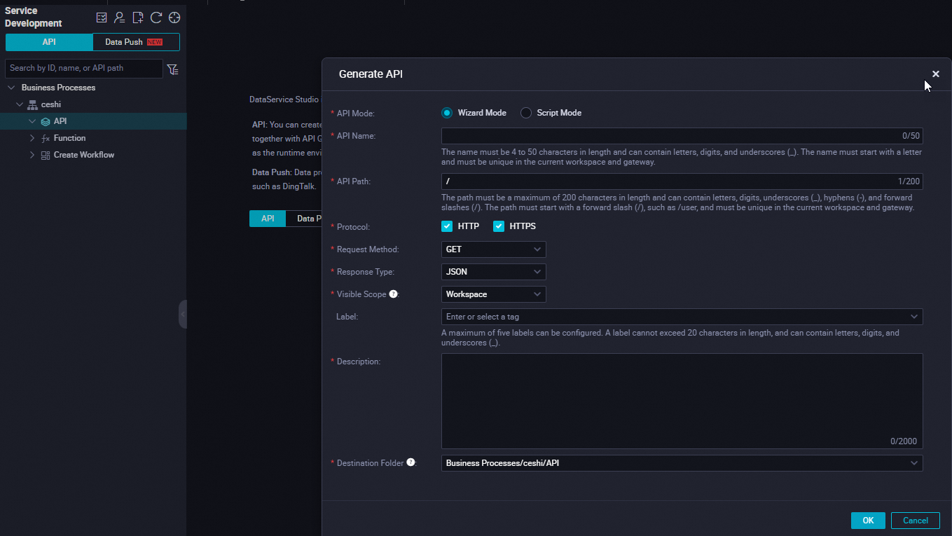952x536 pixels.
Task: Open the task list icon in the toolbar
Action: (x=101, y=17)
